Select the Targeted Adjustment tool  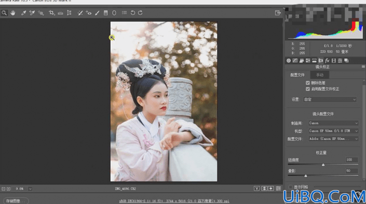(41, 13)
